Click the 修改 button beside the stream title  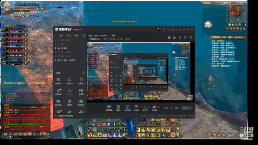click(x=114, y=35)
